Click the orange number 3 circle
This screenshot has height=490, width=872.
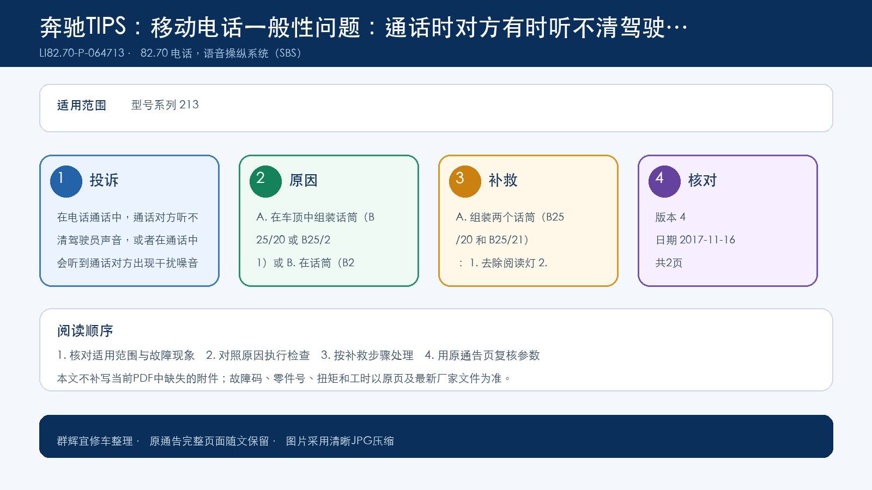tap(465, 181)
